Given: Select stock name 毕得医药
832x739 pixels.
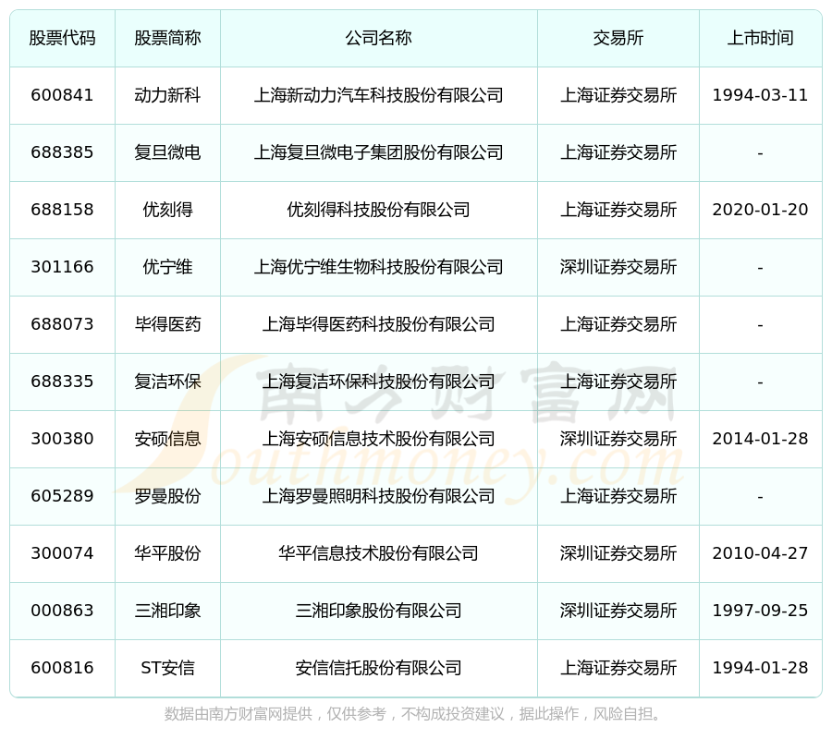Looking at the screenshot, I should 167,324.
